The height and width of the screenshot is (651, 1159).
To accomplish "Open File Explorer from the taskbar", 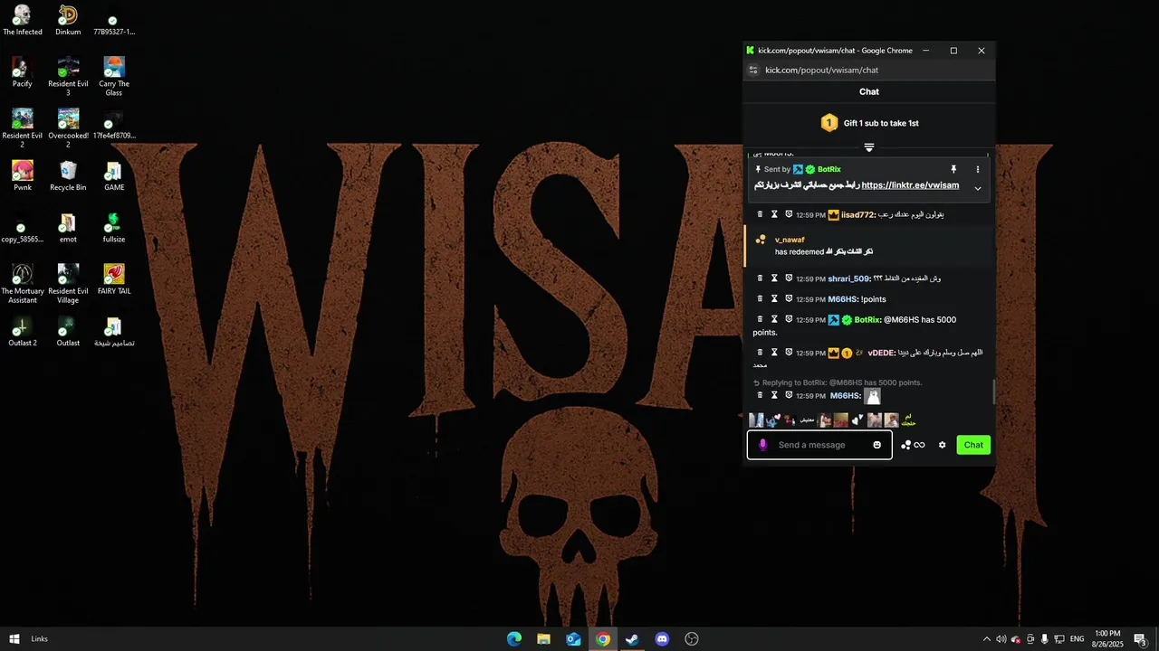I will coord(543,639).
